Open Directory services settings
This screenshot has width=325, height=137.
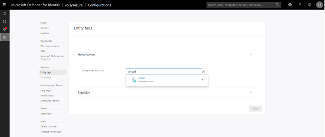click(50, 46)
